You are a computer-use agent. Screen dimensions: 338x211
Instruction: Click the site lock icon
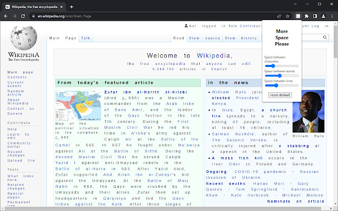pos(33,16)
